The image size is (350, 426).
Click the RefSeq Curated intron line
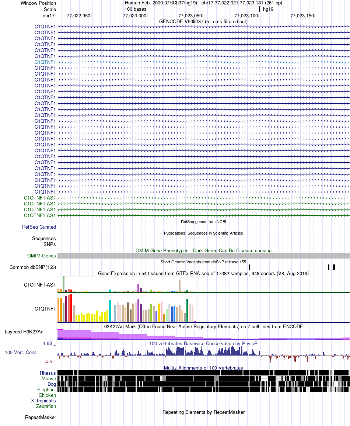pos(203,227)
